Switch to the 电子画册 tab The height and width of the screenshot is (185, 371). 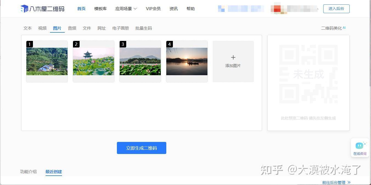[x=120, y=28]
